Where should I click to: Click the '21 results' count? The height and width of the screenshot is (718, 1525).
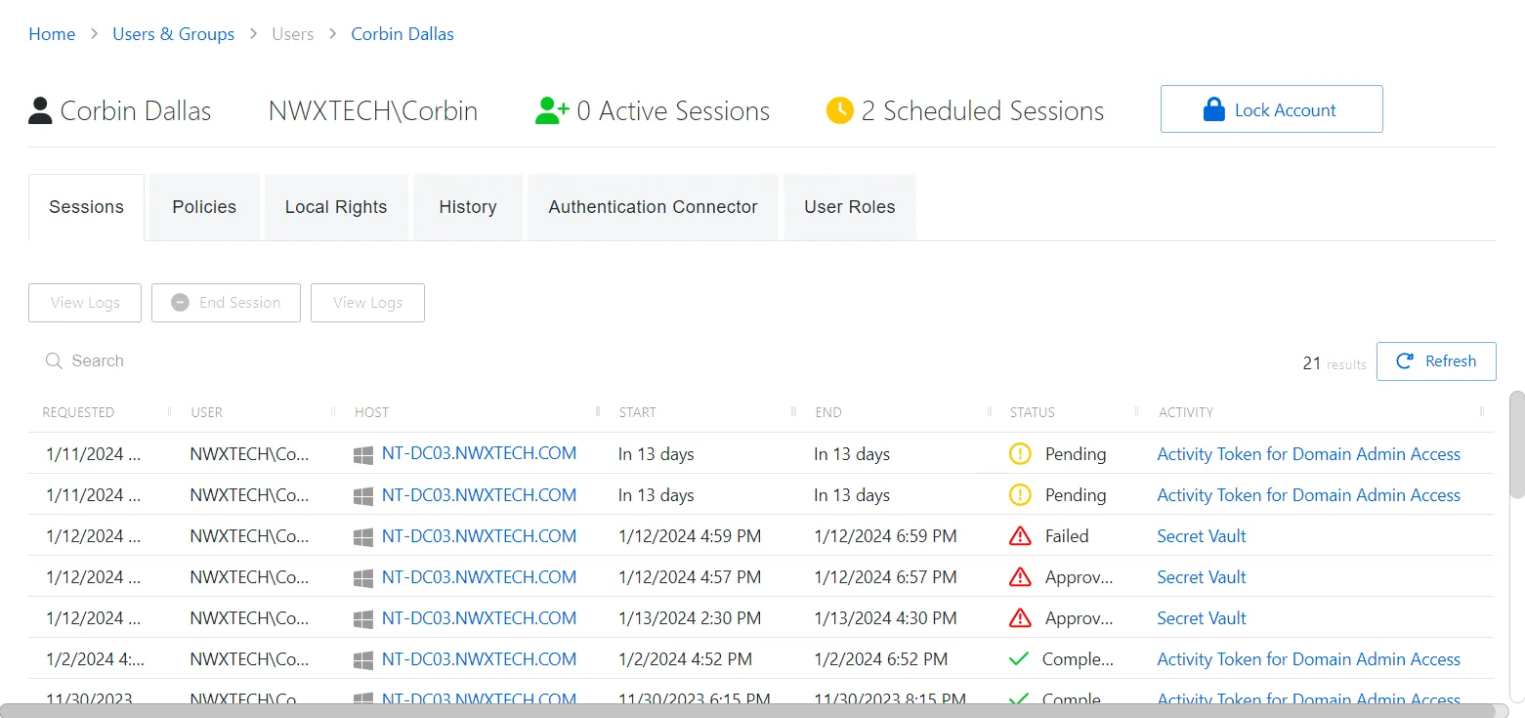(1334, 363)
